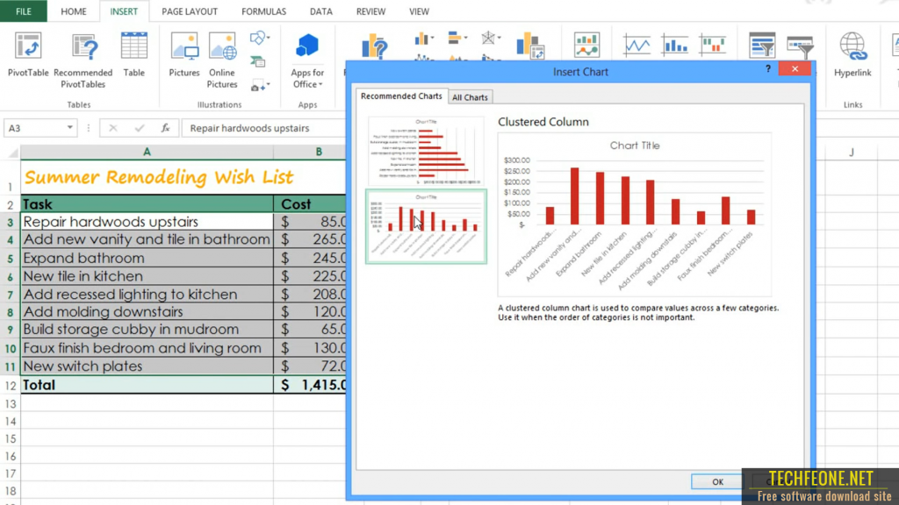This screenshot has height=505, width=899.
Task: Switch to the REVIEW tab
Action: click(x=371, y=11)
